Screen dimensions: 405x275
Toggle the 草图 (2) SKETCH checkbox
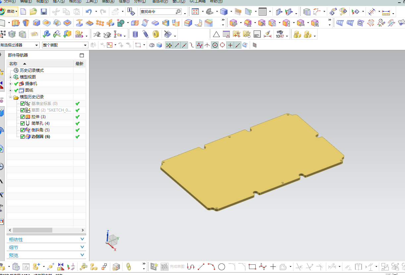pyautogui.click(x=23, y=110)
